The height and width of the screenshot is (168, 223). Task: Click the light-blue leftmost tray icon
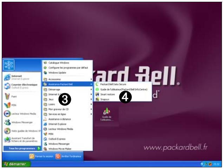(x=202, y=164)
